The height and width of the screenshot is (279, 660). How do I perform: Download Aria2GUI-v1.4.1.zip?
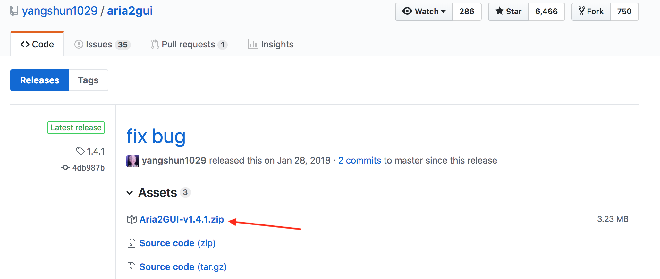click(182, 219)
